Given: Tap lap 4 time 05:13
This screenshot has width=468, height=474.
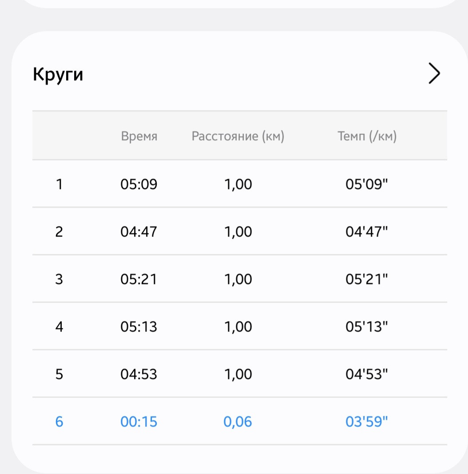Looking at the screenshot, I should tap(139, 327).
